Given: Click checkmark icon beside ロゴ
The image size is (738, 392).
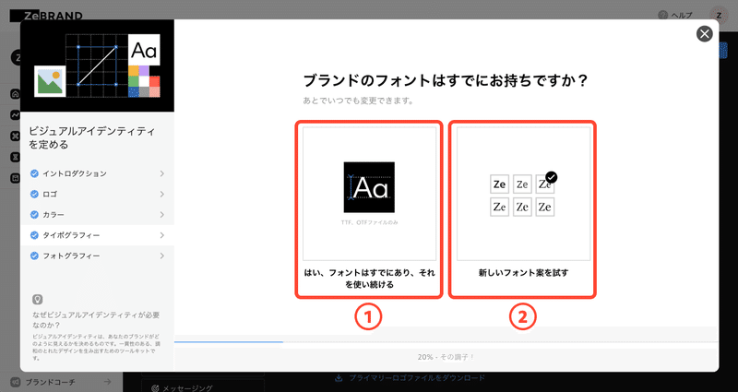Looking at the screenshot, I should click(34, 194).
